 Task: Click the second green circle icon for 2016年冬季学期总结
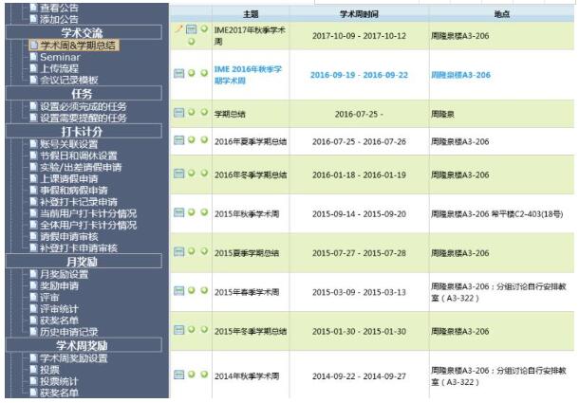pyautogui.click(x=203, y=174)
